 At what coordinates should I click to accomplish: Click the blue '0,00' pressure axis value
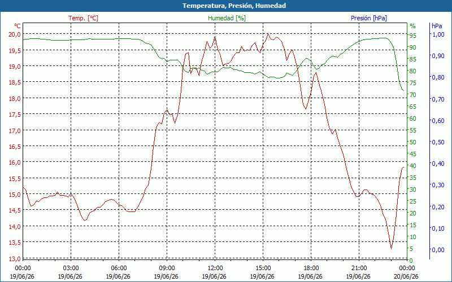438,249
